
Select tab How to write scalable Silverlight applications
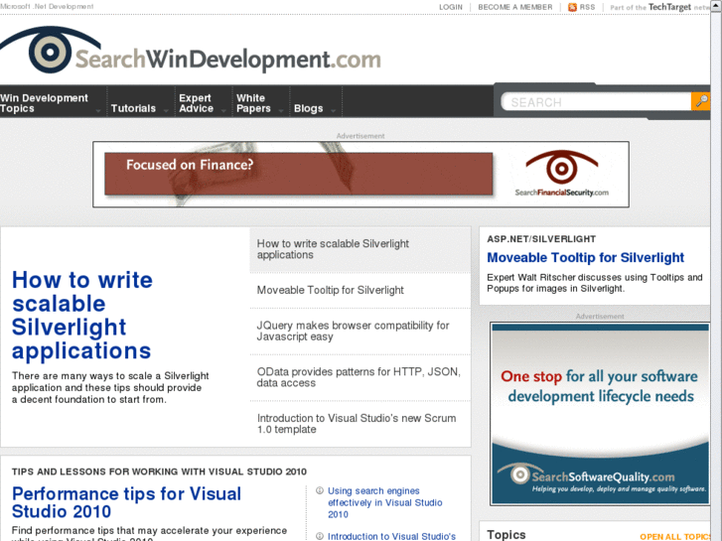click(x=361, y=249)
